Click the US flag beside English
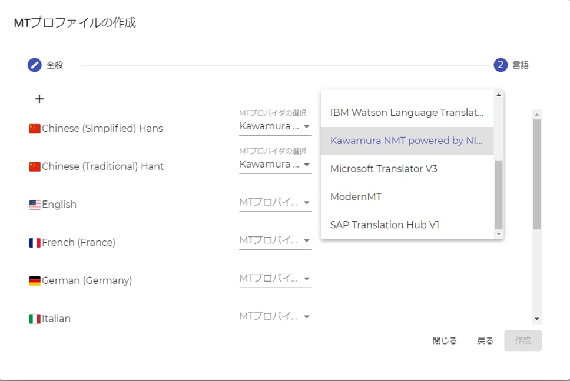Viewport: 570px width, 381px height. pos(35,205)
